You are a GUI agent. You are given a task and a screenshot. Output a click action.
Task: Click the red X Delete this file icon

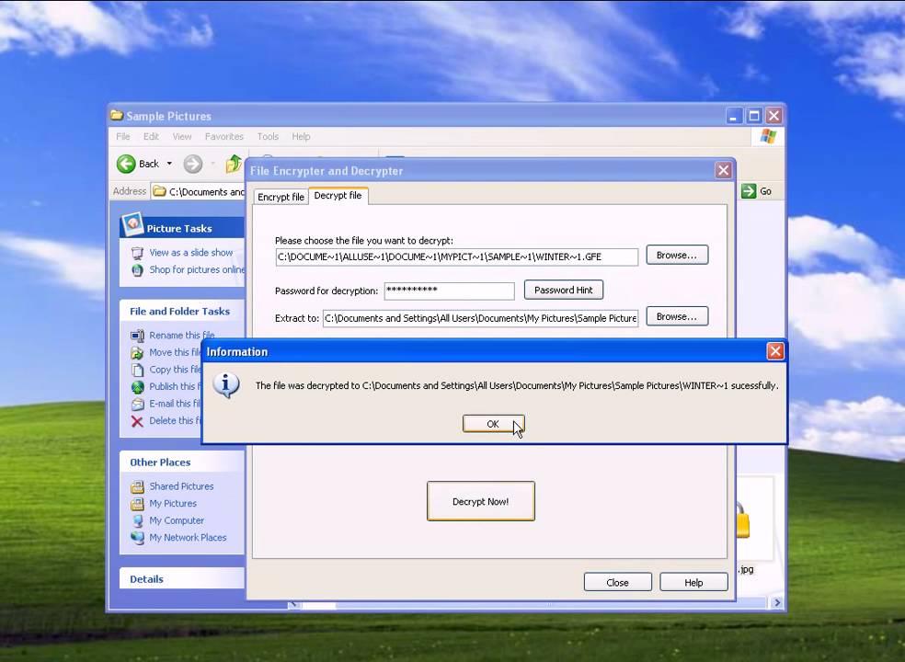137,421
